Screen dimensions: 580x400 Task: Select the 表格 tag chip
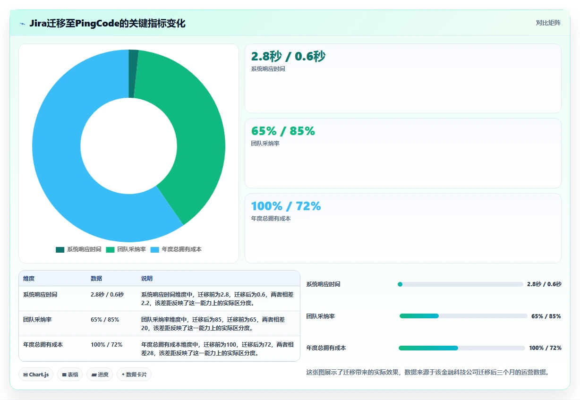pyautogui.click(x=70, y=374)
